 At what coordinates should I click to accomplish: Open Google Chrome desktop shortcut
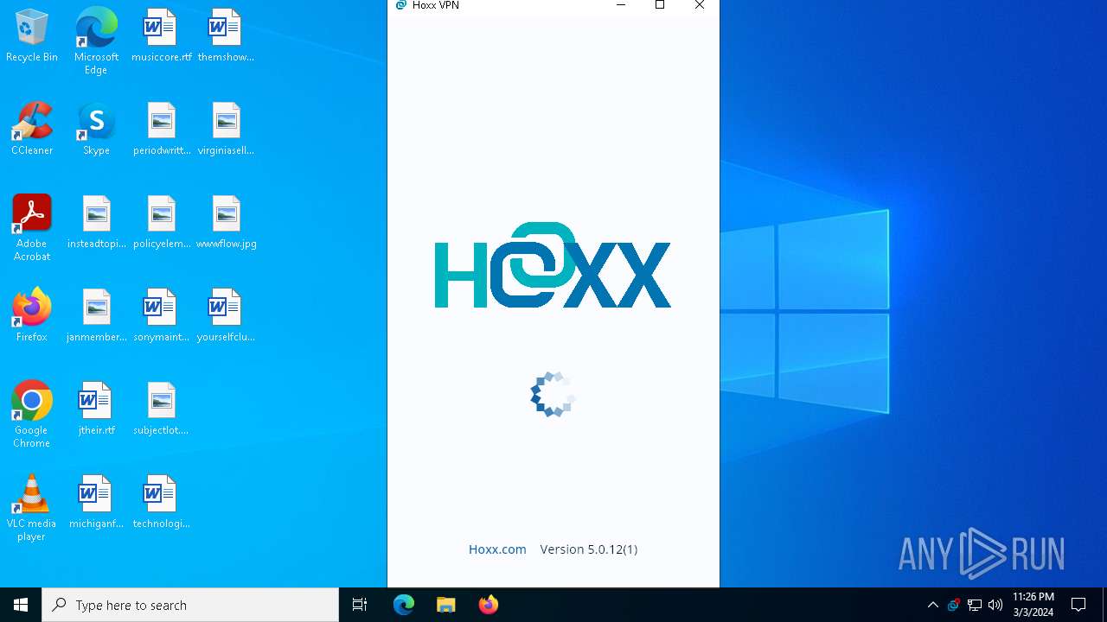click(x=32, y=415)
